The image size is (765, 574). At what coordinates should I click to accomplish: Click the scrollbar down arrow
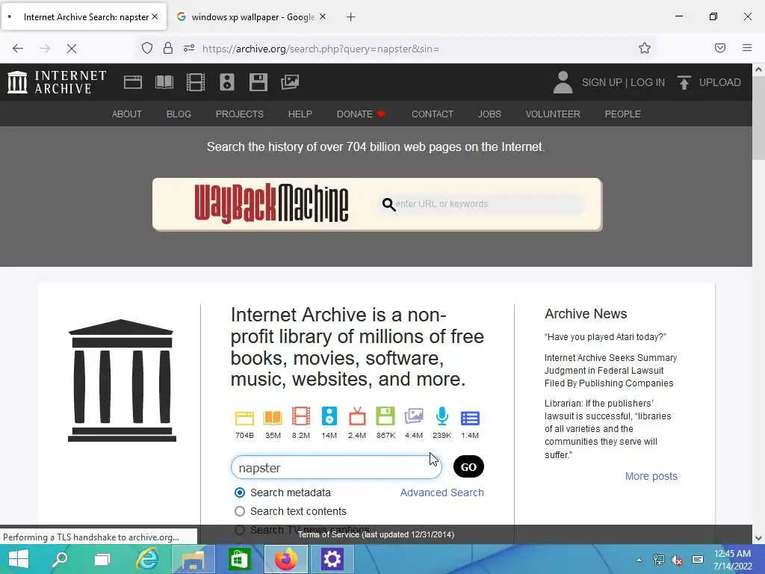click(x=759, y=538)
